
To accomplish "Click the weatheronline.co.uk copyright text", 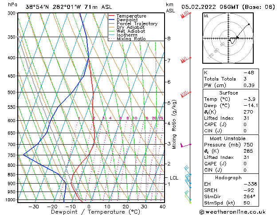I will tap(232, 212).
